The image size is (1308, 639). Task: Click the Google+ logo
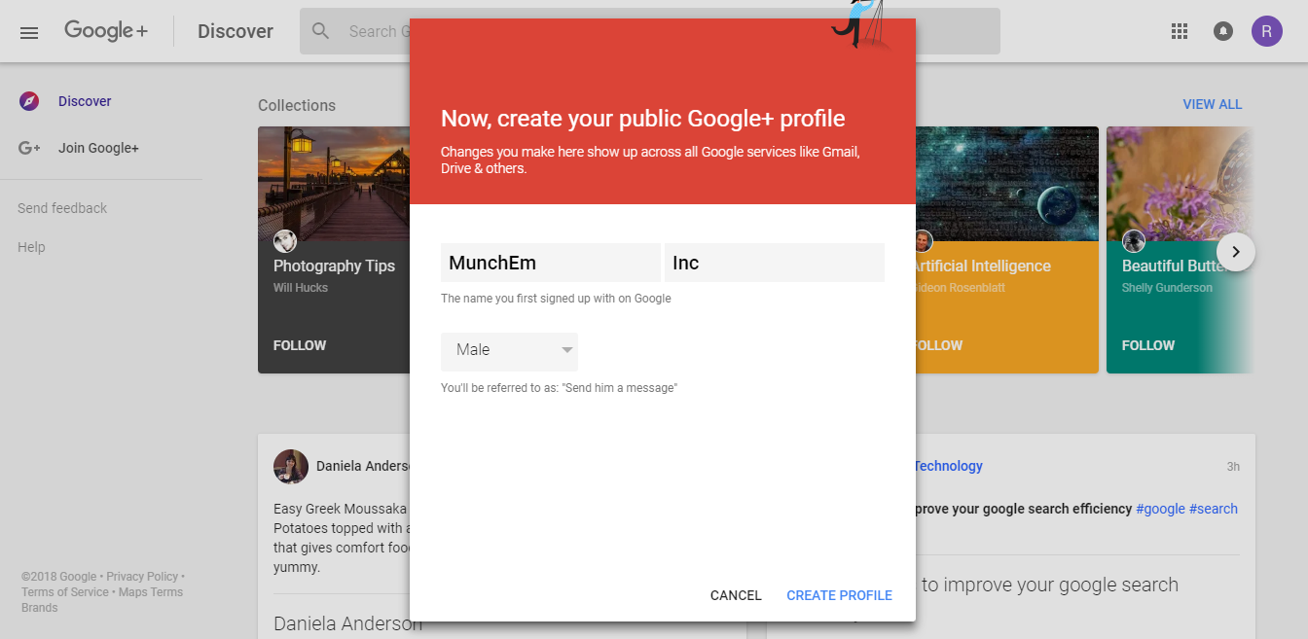(x=106, y=31)
